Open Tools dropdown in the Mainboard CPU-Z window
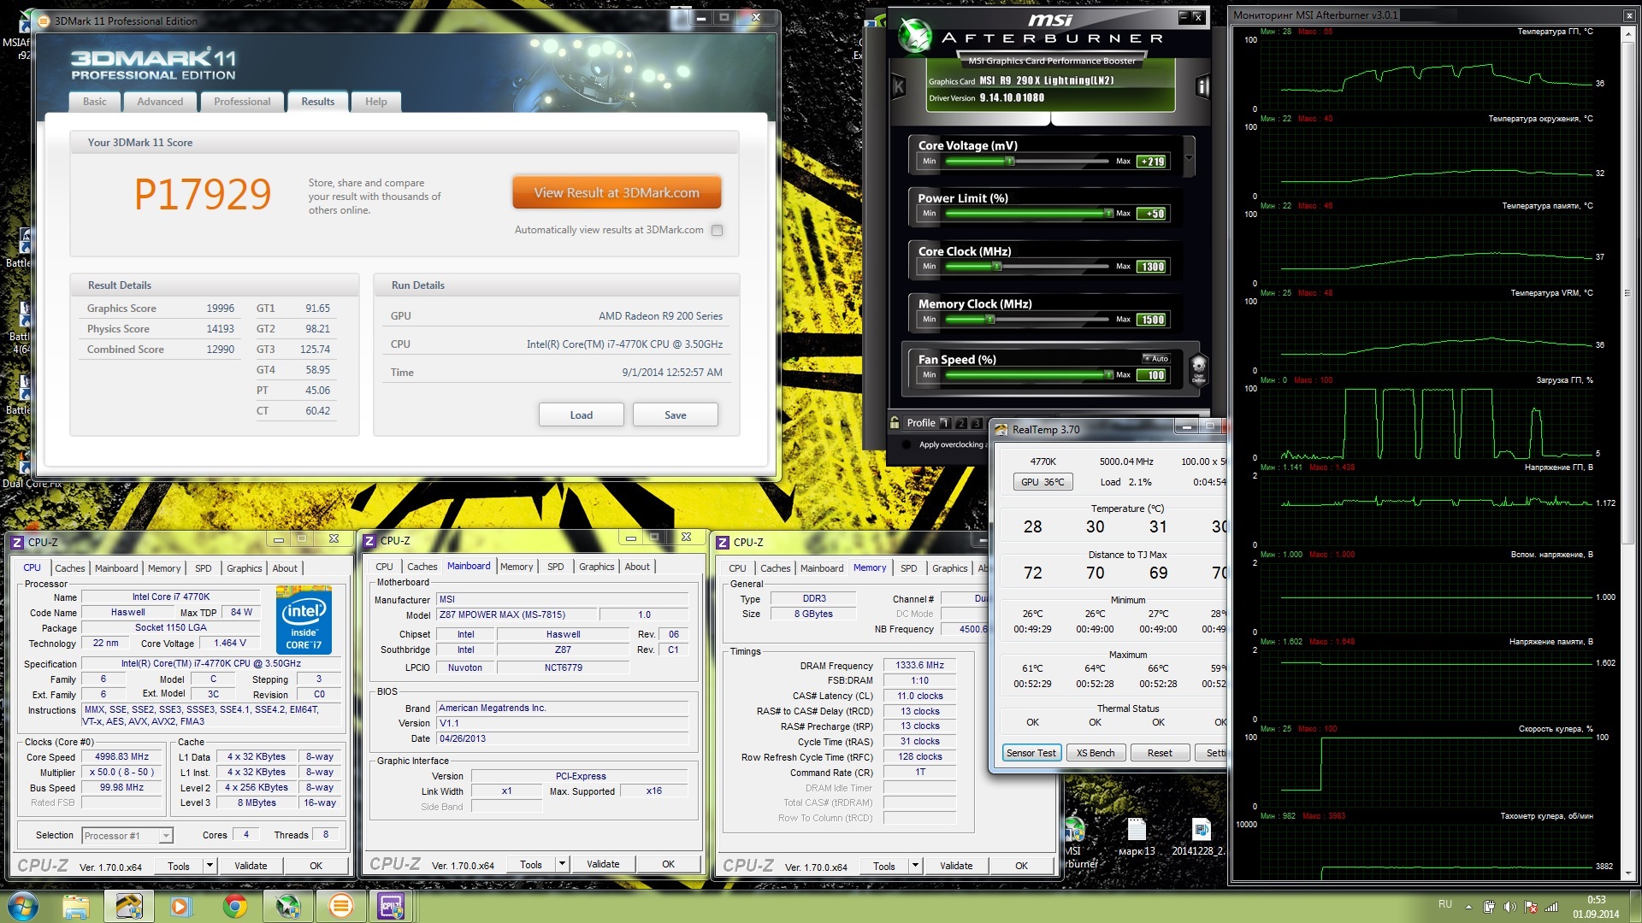1642x923 pixels. (x=562, y=864)
